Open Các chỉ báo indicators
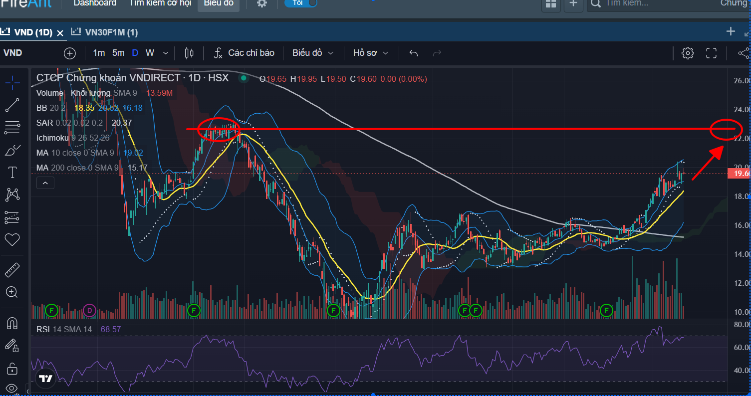Image resolution: width=751 pixels, height=396 pixels. point(244,53)
